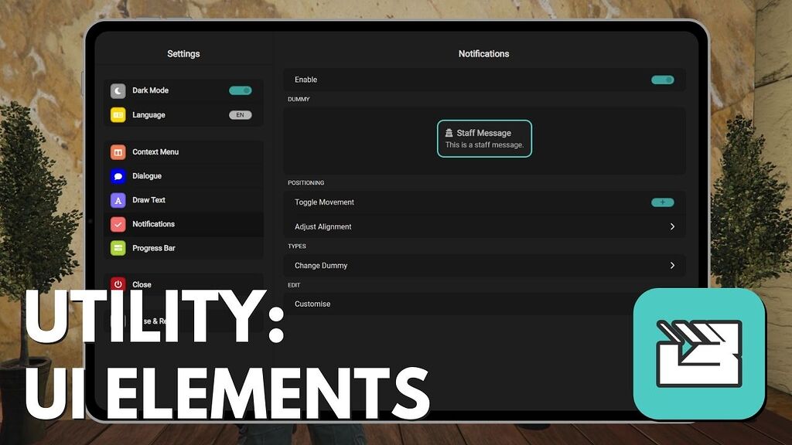This screenshot has width=792, height=445.
Task: Open the EN language selector
Action: [240, 114]
